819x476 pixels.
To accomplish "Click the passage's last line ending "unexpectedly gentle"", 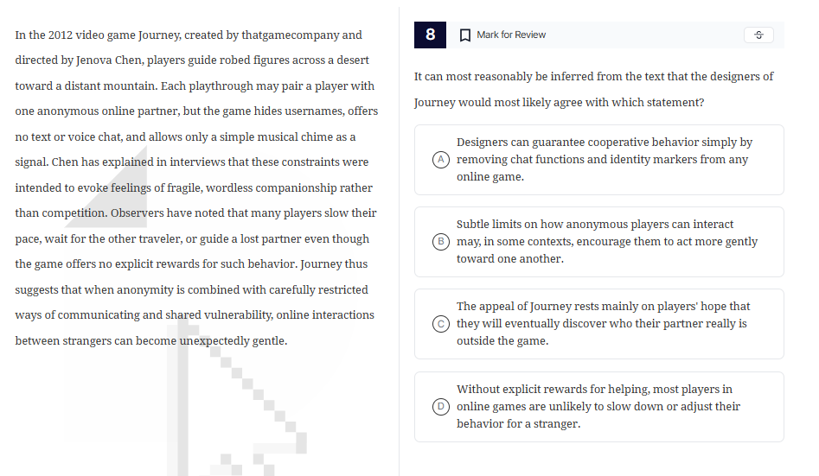I will pyautogui.click(x=151, y=340).
